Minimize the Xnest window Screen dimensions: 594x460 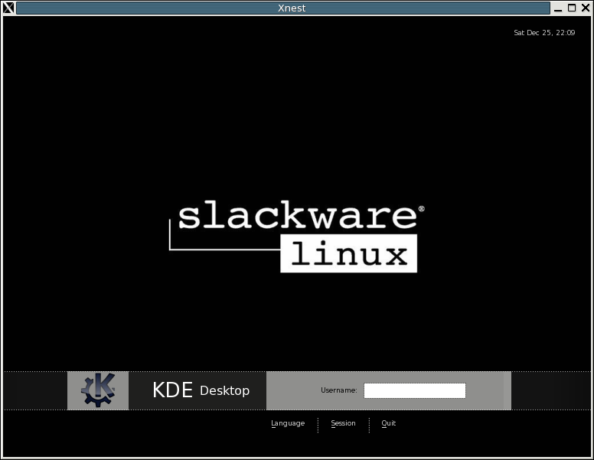click(557, 8)
